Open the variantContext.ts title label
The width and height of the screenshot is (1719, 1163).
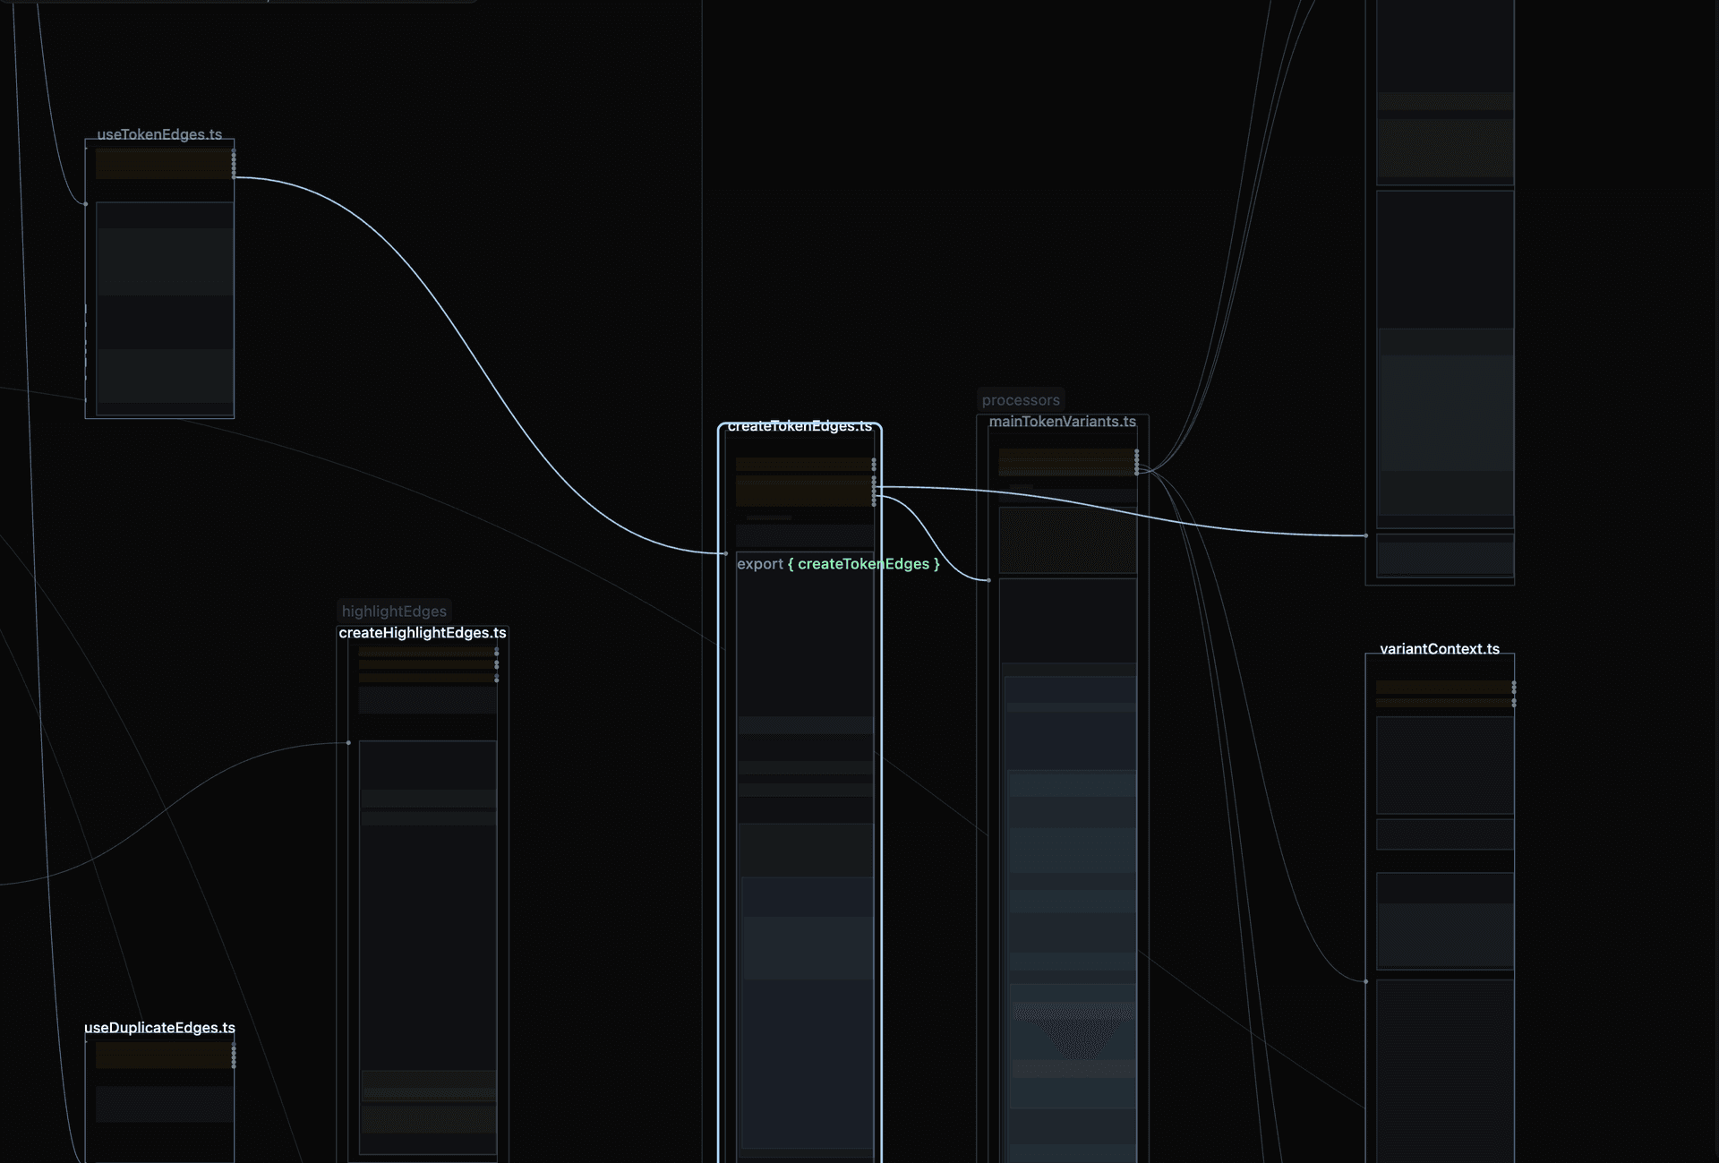tap(1440, 649)
